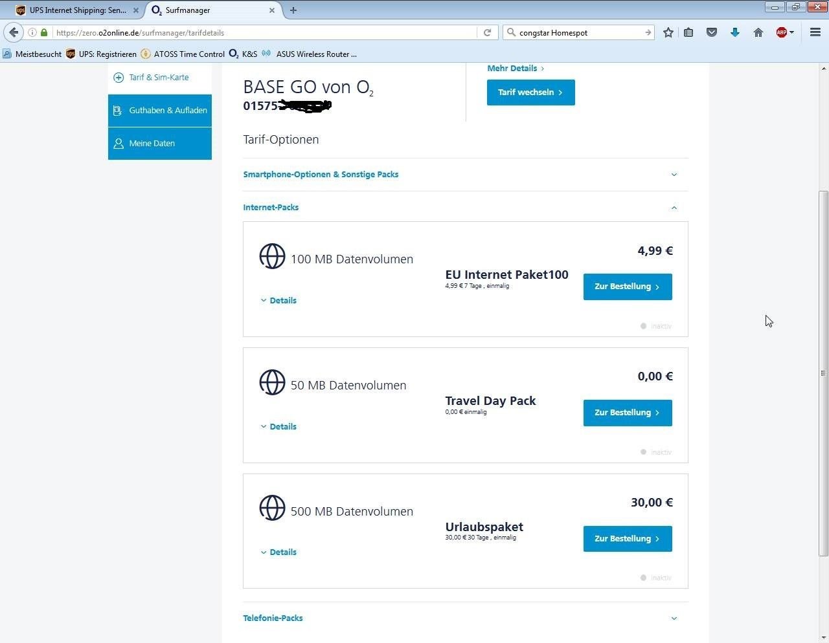The width and height of the screenshot is (829, 643).
Task: Click inaktiv status of Travel Day Pack
Action: (656, 453)
